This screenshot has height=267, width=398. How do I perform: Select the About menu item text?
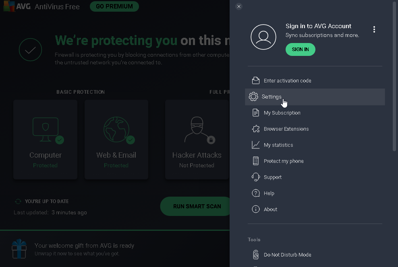pyautogui.click(x=270, y=209)
